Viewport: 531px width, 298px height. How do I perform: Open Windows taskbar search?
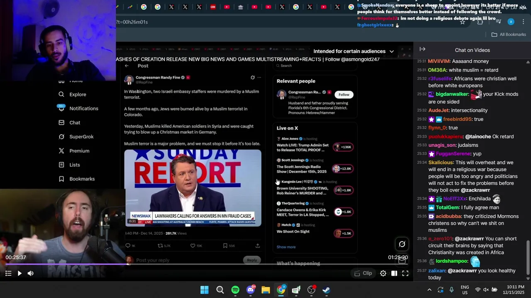(220, 290)
